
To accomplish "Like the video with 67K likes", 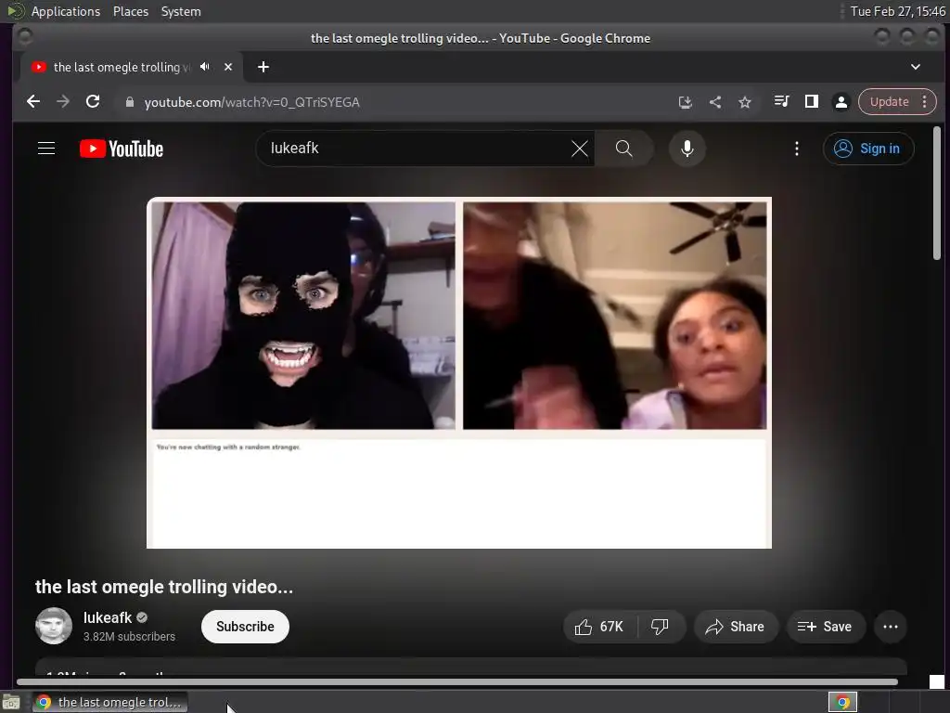I will pos(600,627).
